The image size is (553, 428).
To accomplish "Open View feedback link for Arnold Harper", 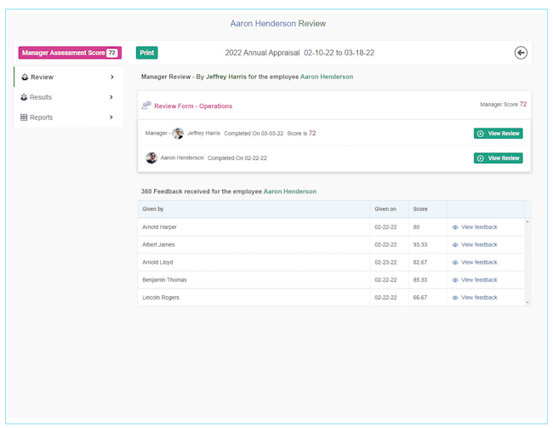I will tap(479, 227).
